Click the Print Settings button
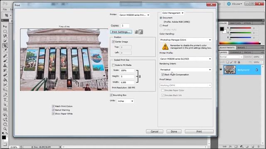The width and height of the screenshot is (266, 149). (x=121, y=32)
